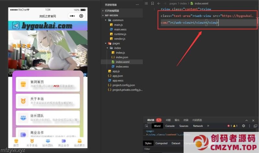Screen dimensions: 259x153
Task: Switch to the Sources tab
Action: pos(184,126)
